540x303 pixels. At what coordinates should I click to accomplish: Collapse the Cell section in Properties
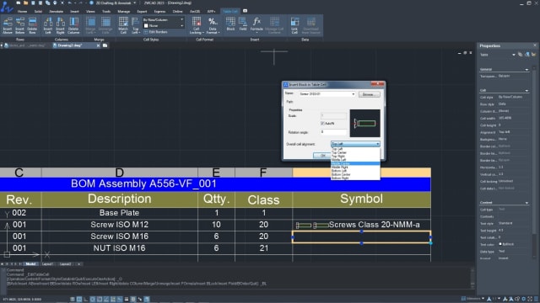526,91
